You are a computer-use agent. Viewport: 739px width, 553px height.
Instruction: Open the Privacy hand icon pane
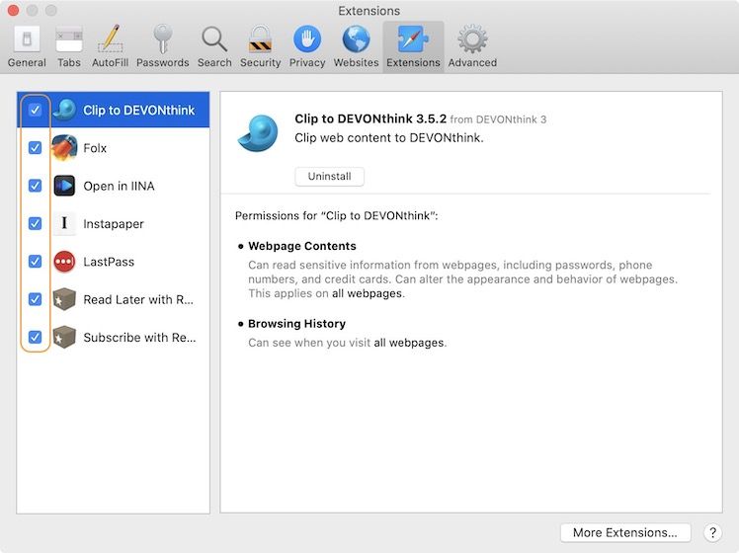(x=306, y=46)
